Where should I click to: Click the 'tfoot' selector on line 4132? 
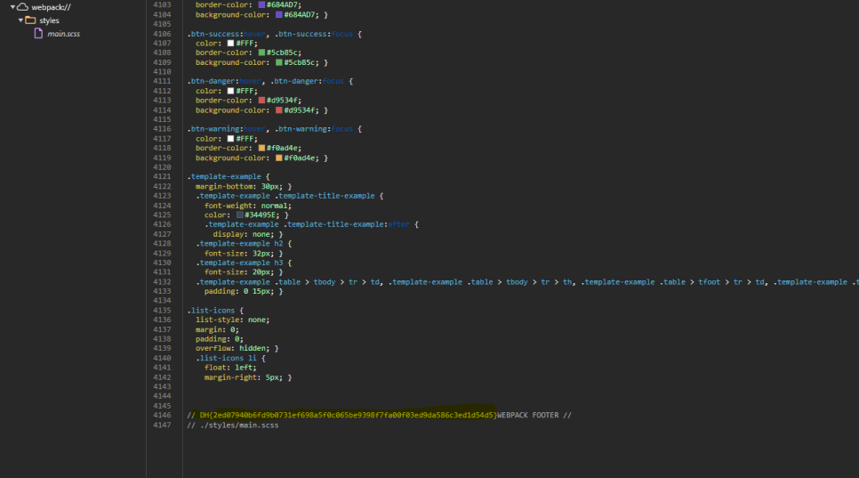(x=709, y=282)
